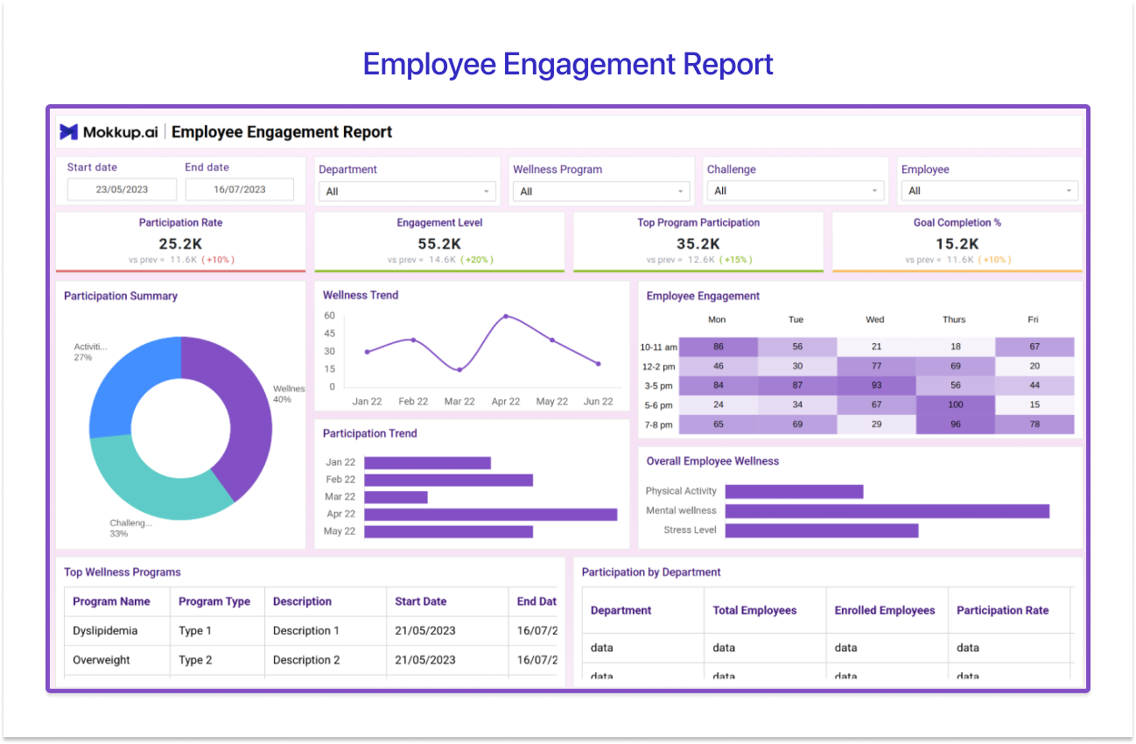Click the Mar 22 bar in Participation Trend
The width and height of the screenshot is (1136, 744).
tap(396, 497)
